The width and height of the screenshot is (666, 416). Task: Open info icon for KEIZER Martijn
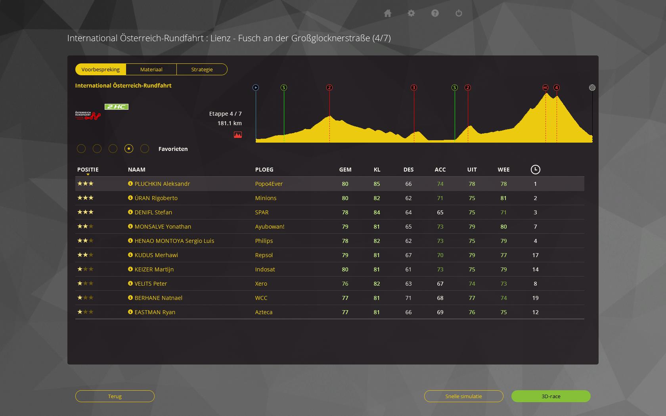pos(130,269)
